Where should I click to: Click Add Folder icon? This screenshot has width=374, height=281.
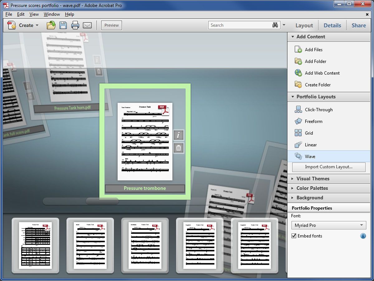click(x=298, y=61)
